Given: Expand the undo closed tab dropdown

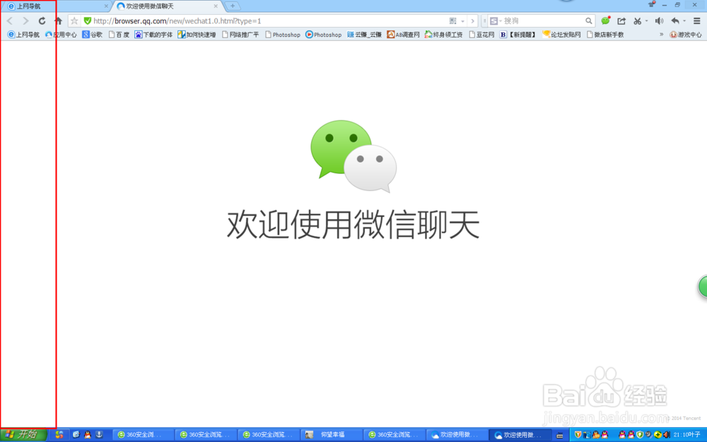Looking at the screenshot, I should coord(684,21).
